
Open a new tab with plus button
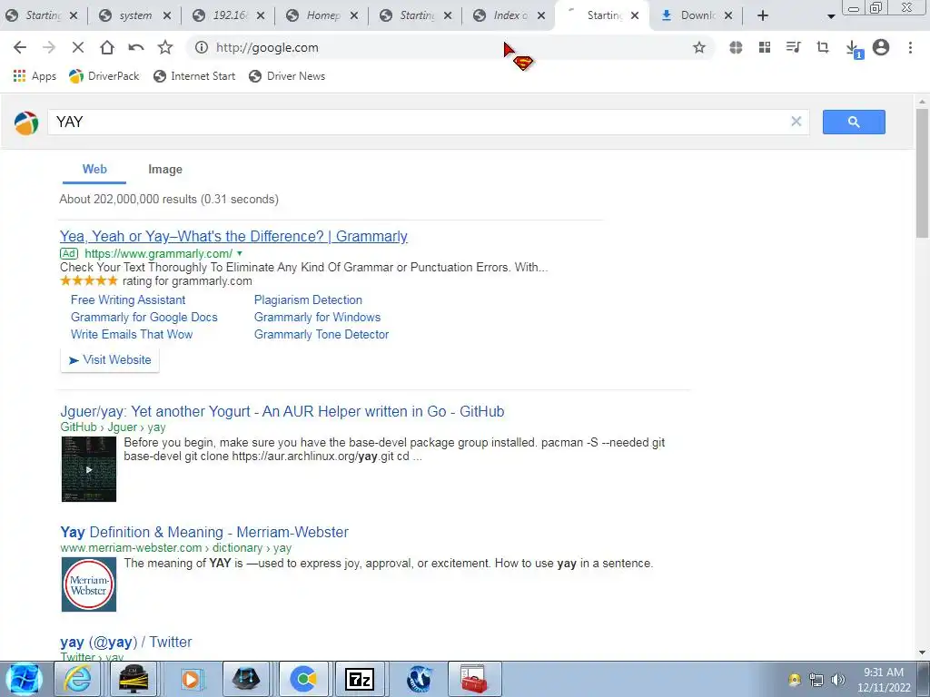[x=763, y=16]
